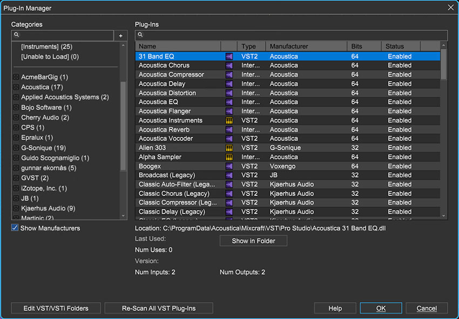Image resolution: width=459 pixels, height=319 pixels.
Task: Sort plug-ins by Status column header
Action: [401, 46]
